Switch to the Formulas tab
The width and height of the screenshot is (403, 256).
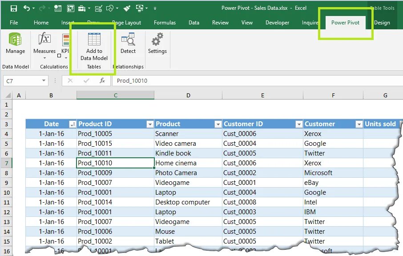coord(165,23)
